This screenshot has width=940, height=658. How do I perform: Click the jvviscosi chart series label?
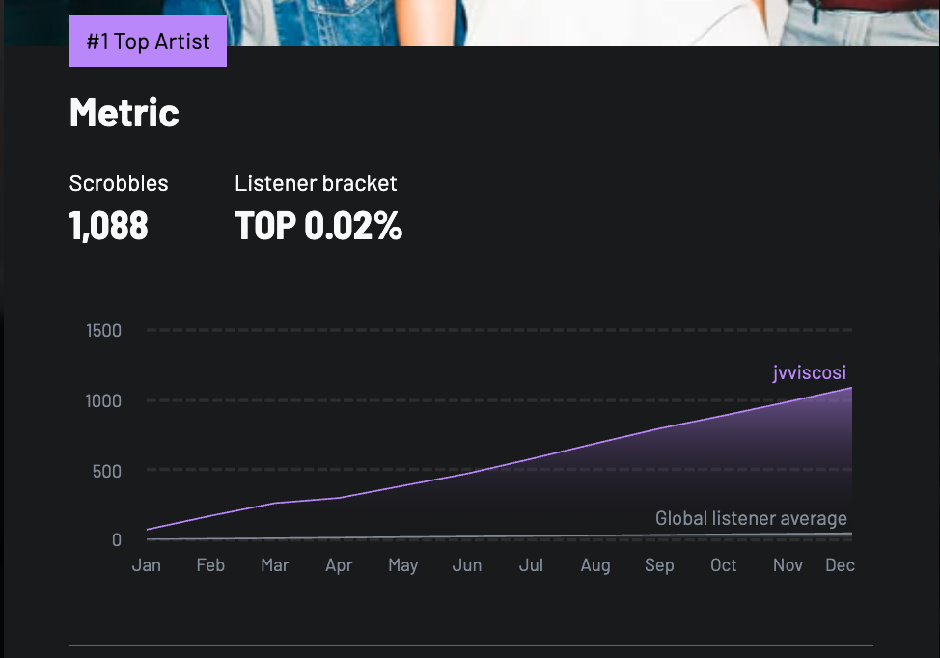[809, 373]
